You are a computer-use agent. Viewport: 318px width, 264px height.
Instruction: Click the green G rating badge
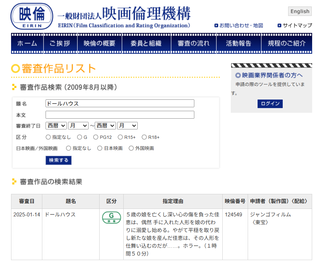pos(112,217)
